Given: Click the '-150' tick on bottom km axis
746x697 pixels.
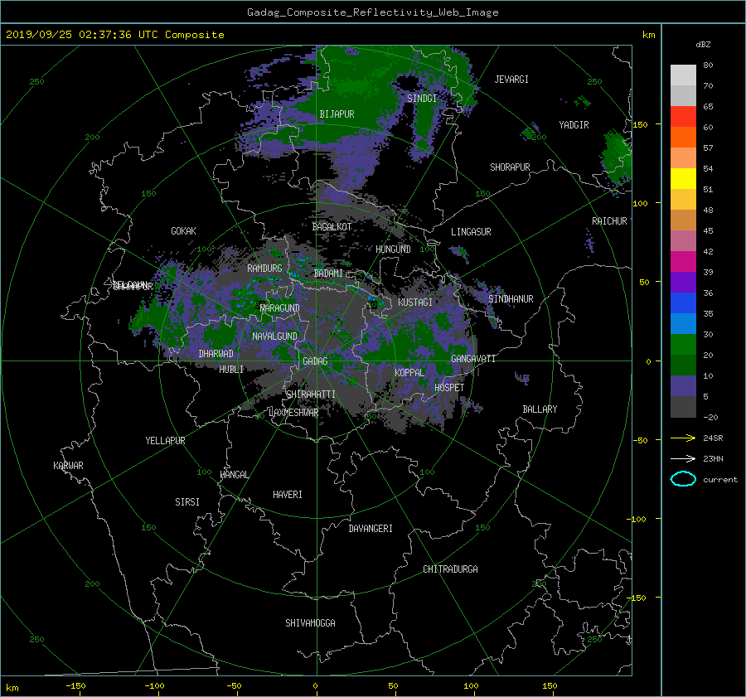Looking at the screenshot, I should (x=75, y=686).
